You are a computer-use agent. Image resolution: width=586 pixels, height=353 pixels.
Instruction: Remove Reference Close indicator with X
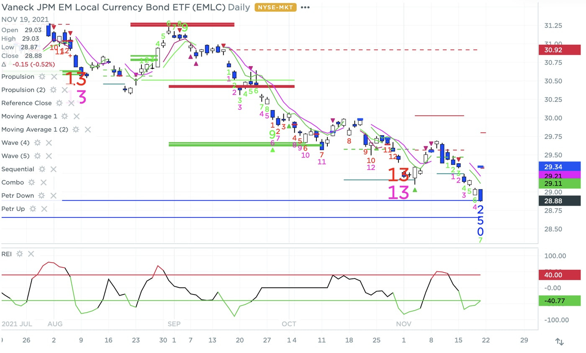(71, 103)
